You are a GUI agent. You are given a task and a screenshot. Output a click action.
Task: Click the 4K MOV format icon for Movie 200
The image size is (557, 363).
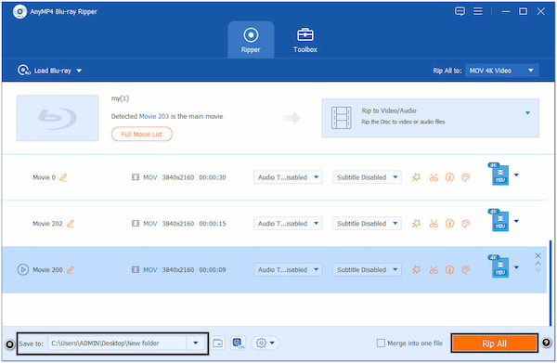click(499, 266)
